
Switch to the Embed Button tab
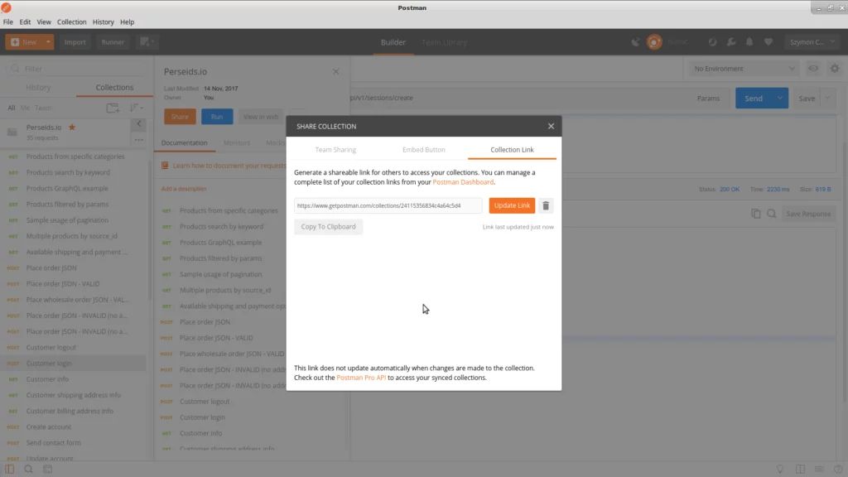point(424,150)
